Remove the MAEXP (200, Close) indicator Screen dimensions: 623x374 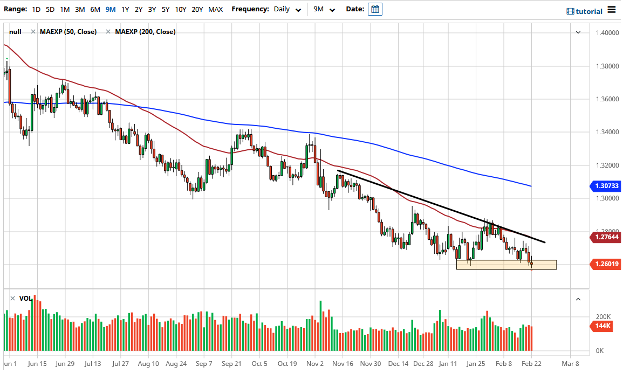click(x=108, y=32)
